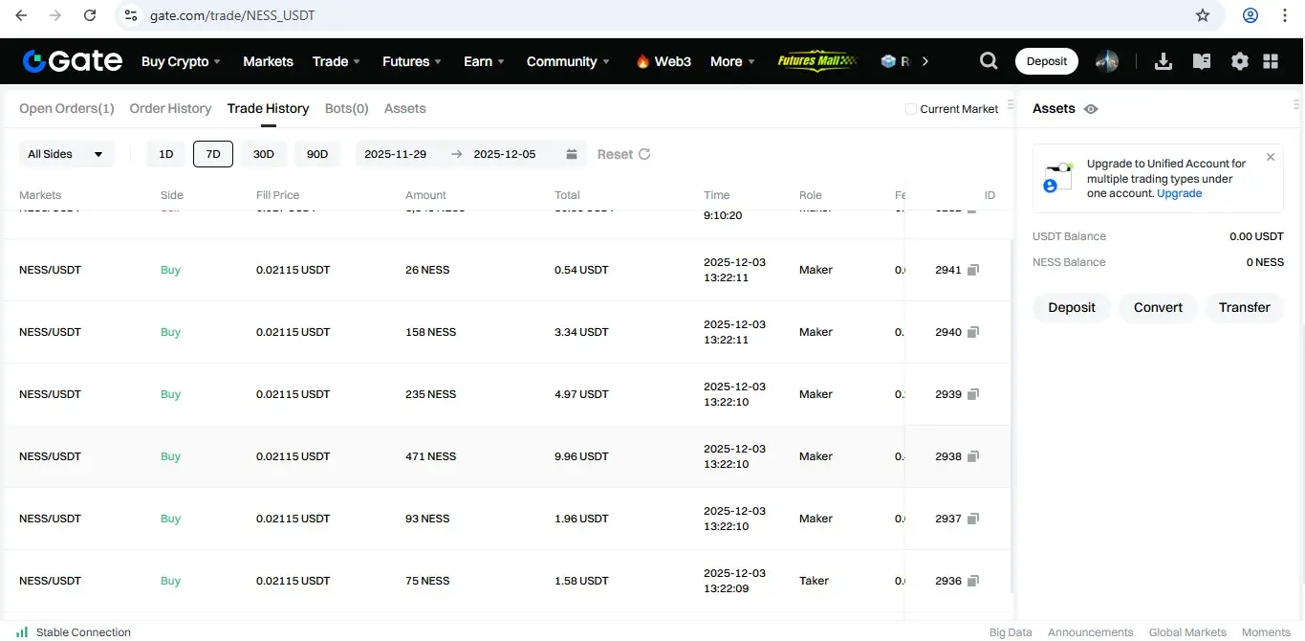The width and height of the screenshot is (1305, 641).
Task: Switch to Bots(0) tab
Action: pos(347,108)
